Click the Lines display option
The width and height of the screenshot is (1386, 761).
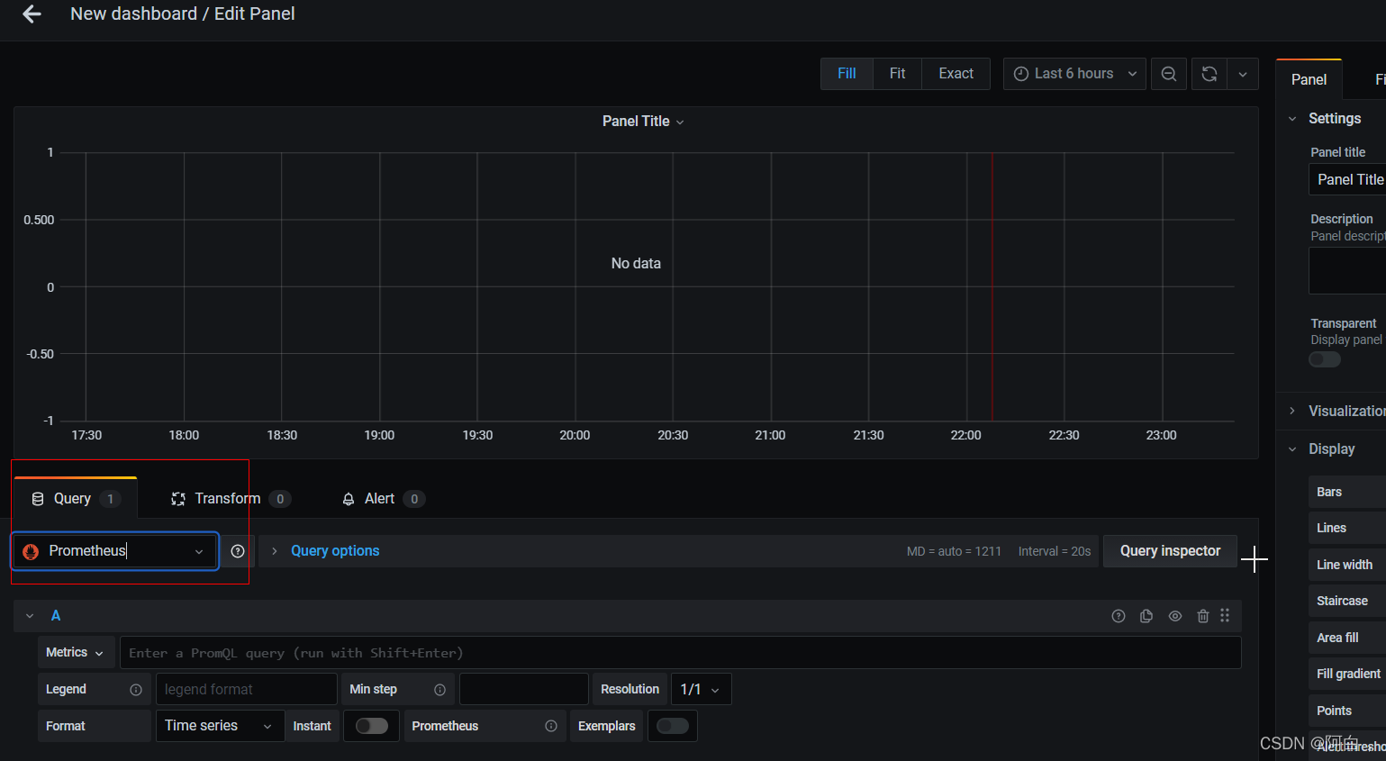click(x=1346, y=528)
